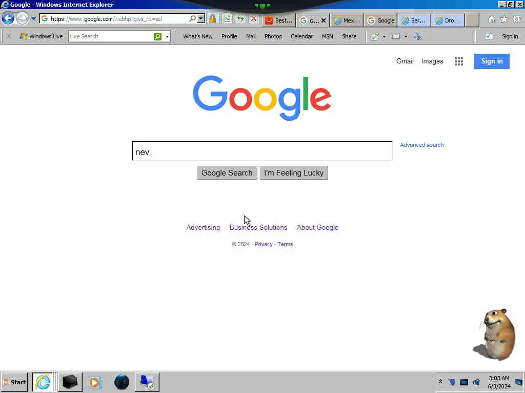This screenshot has width=525, height=393.
Task: Open the media player taskbar icon
Action: pos(95,382)
